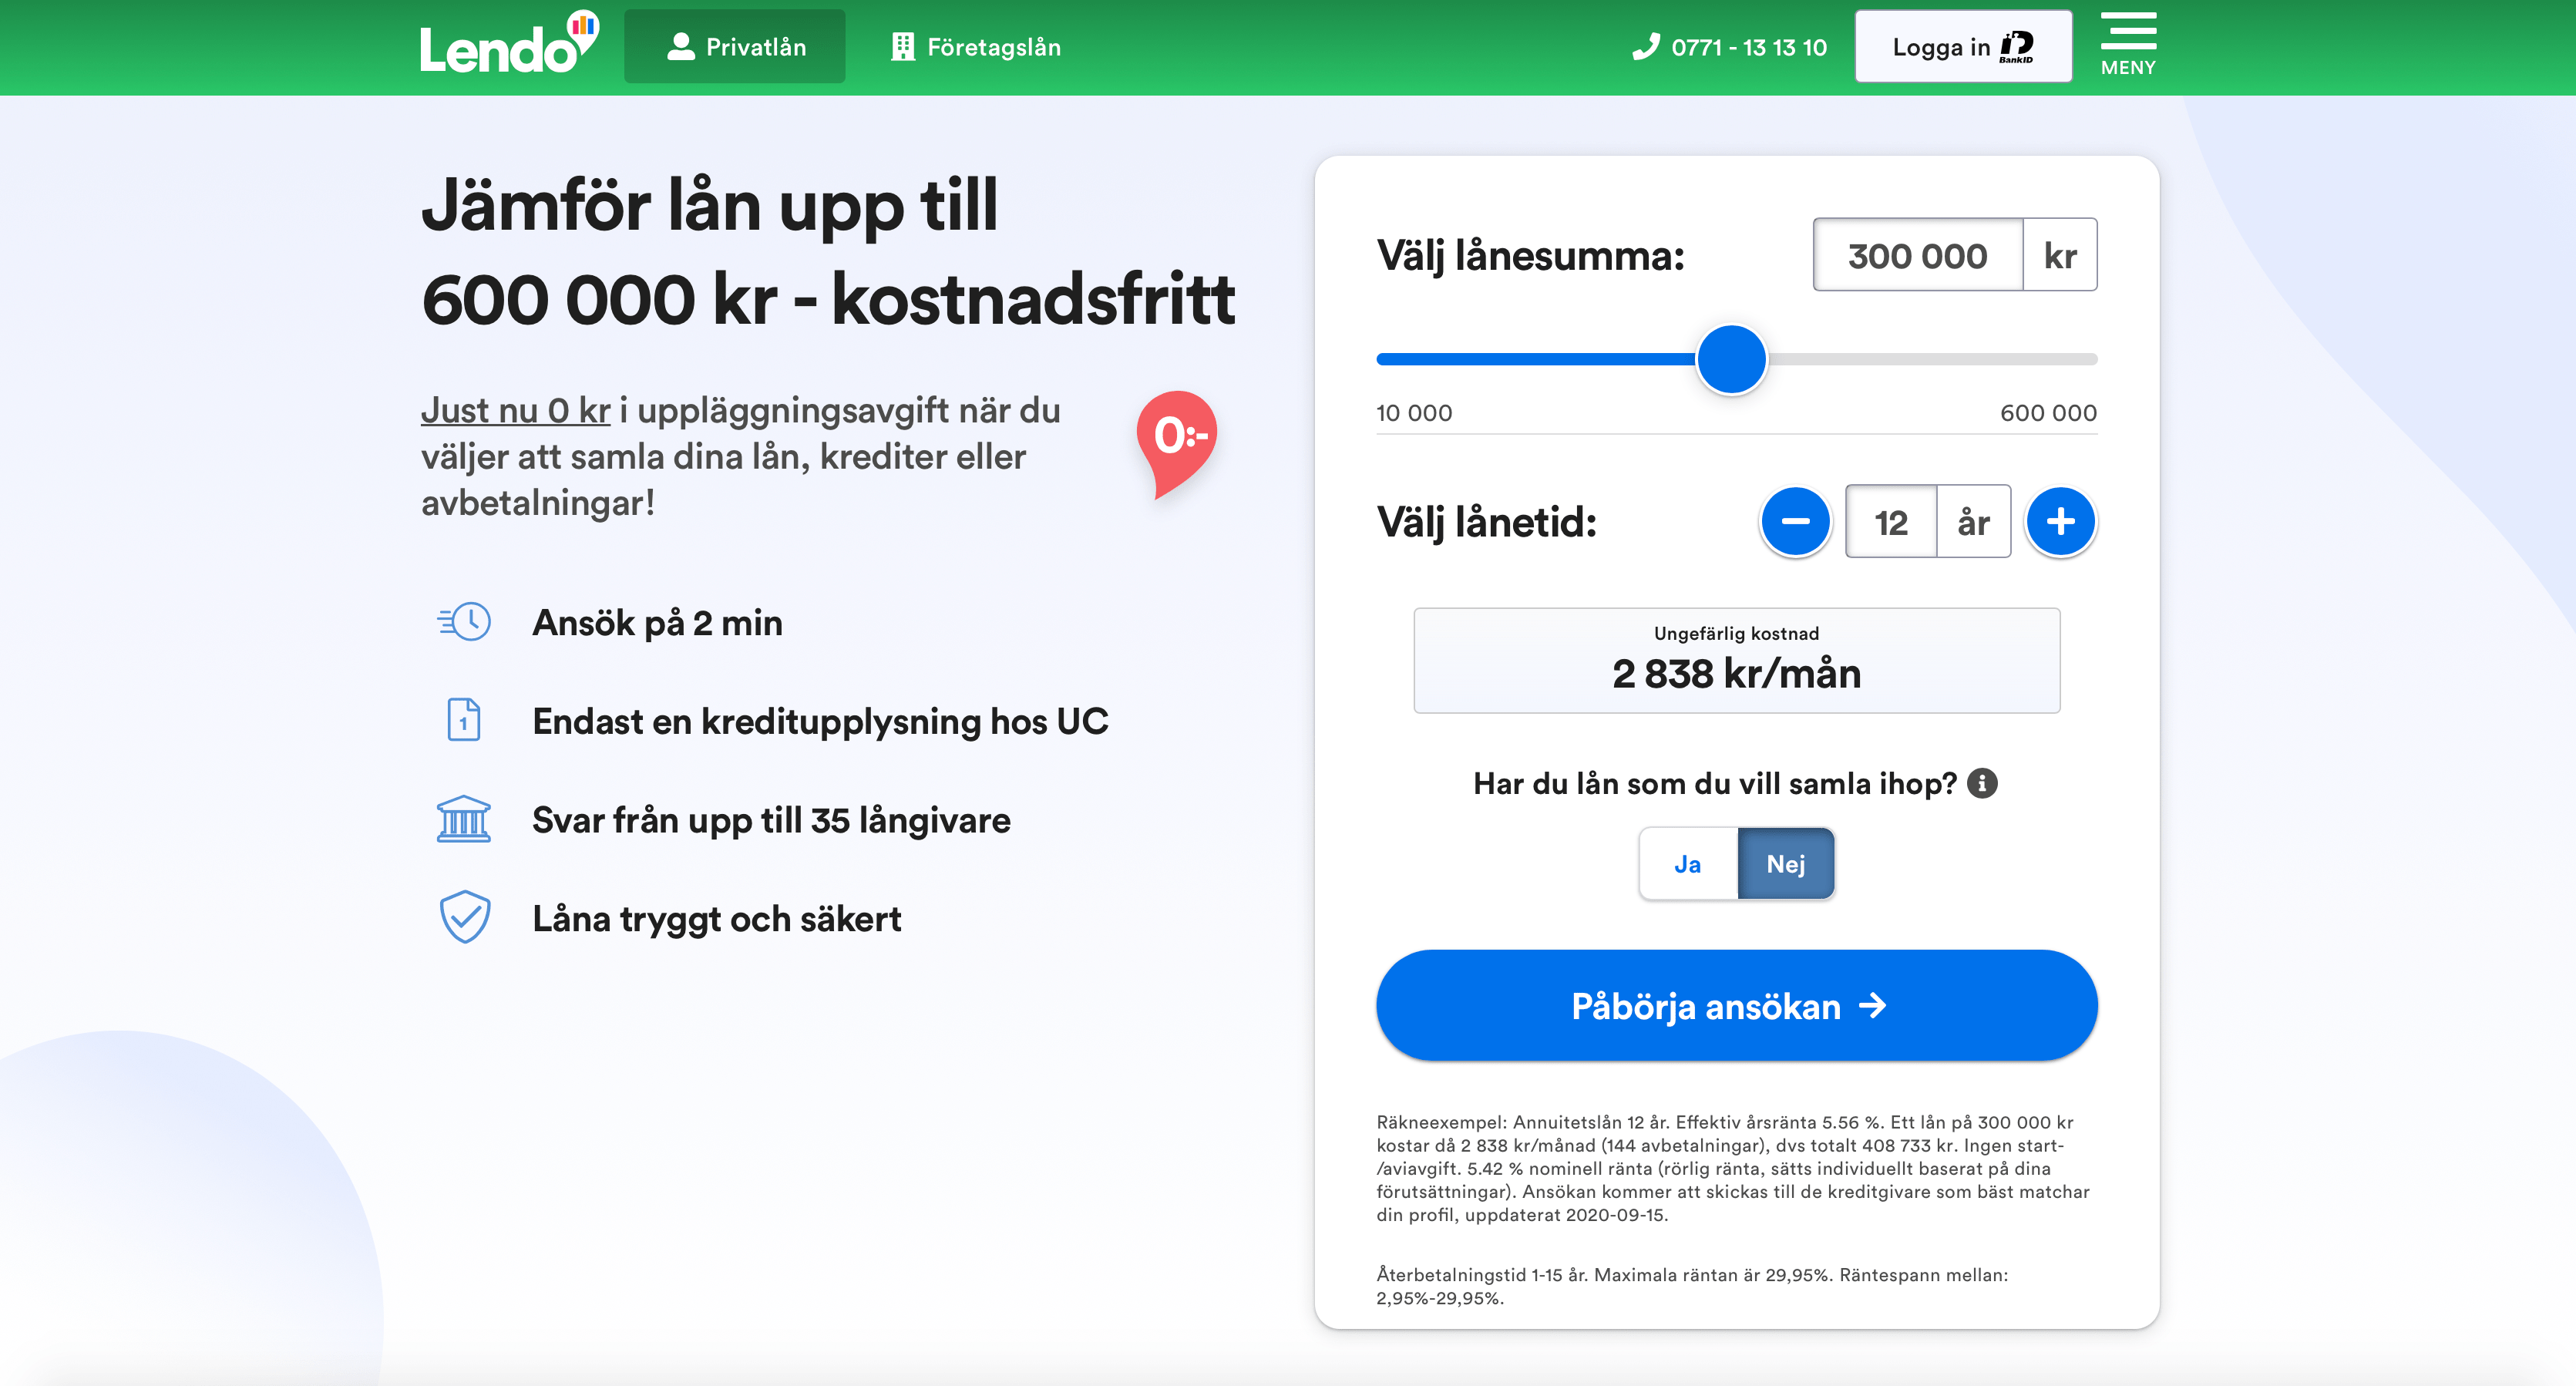Click the Påbörja ansökan button
Image resolution: width=2576 pixels, height=1386 pixels.
tap(1736, 1006)
